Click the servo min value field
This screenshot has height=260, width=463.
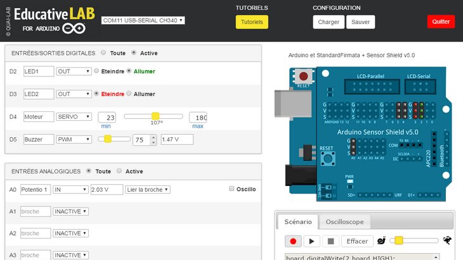107,117
